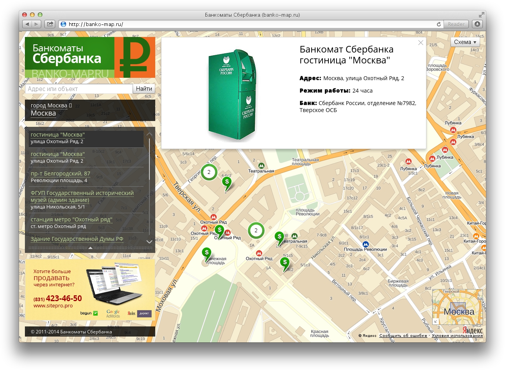Open the Здание Государственной Думы РФ entry
This screenshot has height=370, width=505.
point(77,239)
